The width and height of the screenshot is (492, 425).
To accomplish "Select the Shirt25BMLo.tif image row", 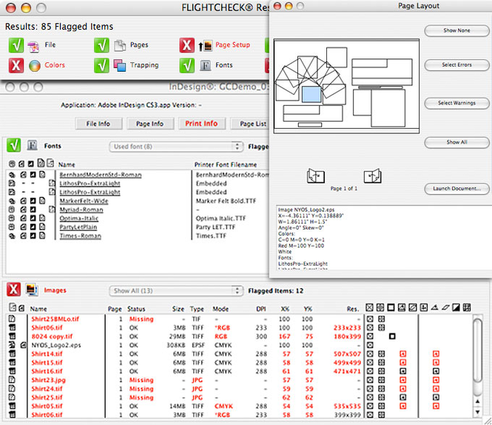I will pyautogui.click(x=240, y=319).
